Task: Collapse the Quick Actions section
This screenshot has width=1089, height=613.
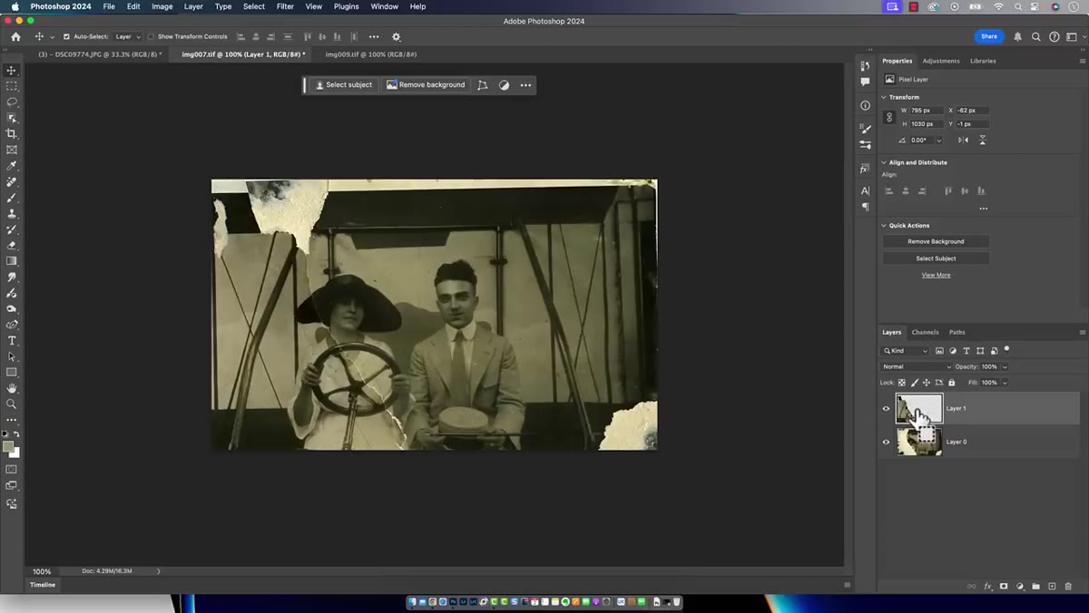Action: (x=884, y=226)
